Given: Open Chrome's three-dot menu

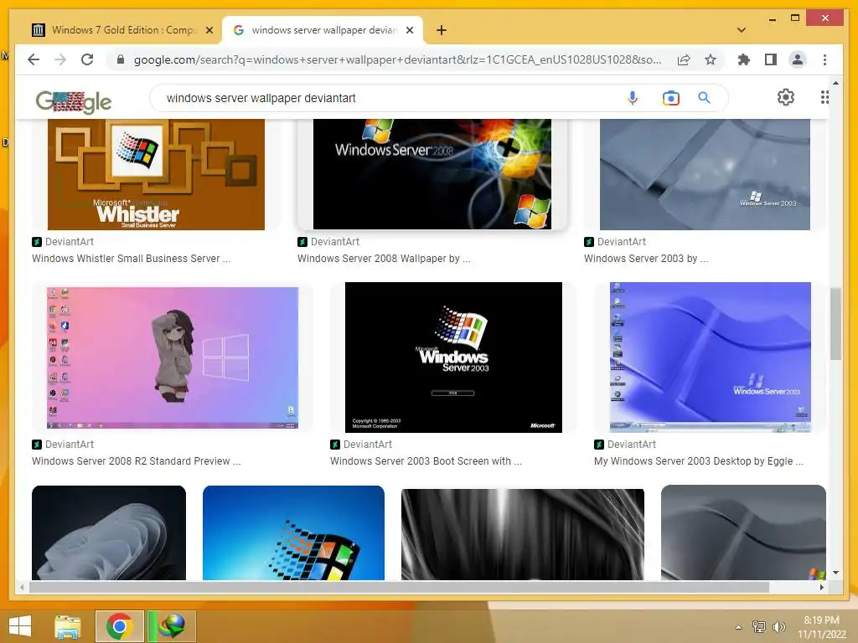Looking at the screenshot, I should pos(824,59).
